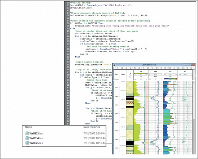Click the header pane scroll down arrow
This screenshot has height=159, width=198.
pos(194,79)
